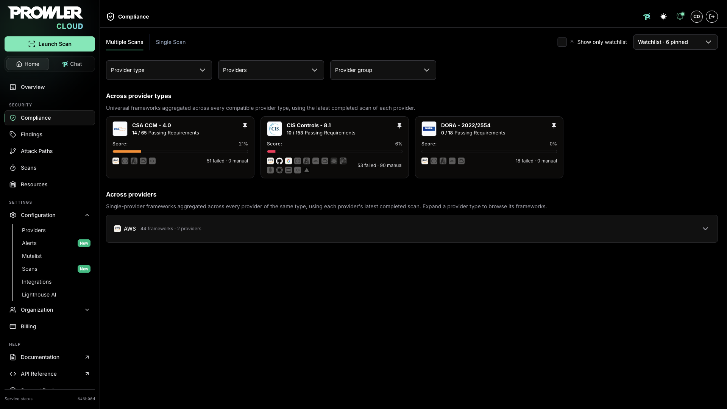The height and width of the screenshot is (409, 727).
Task: Click the Attack Paths branch icon
Action: pos(13,151)
